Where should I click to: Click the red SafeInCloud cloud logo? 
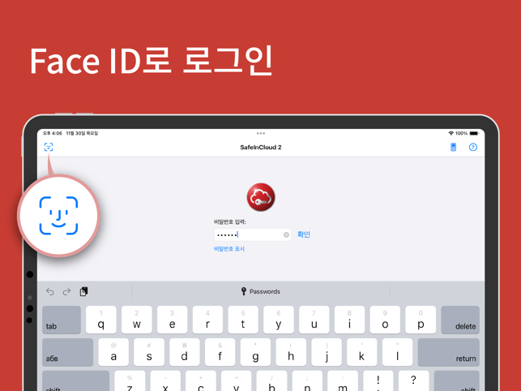[x=261, y=197]
